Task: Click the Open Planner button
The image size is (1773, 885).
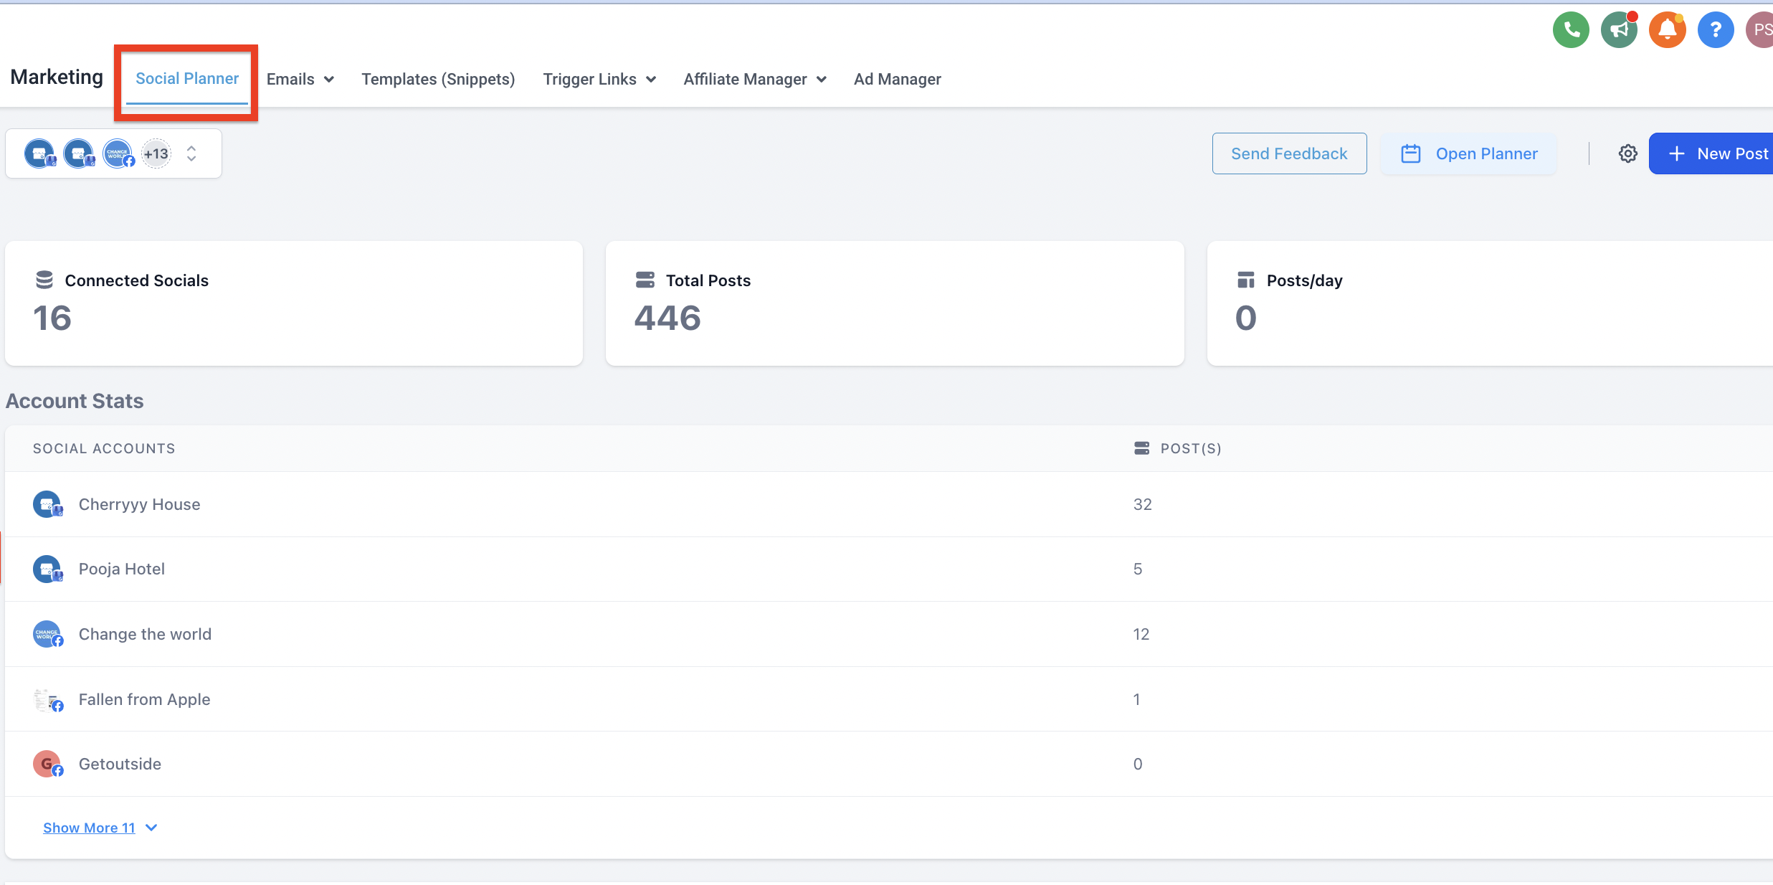Action: pyautogui.click(x=1468, y=153)
